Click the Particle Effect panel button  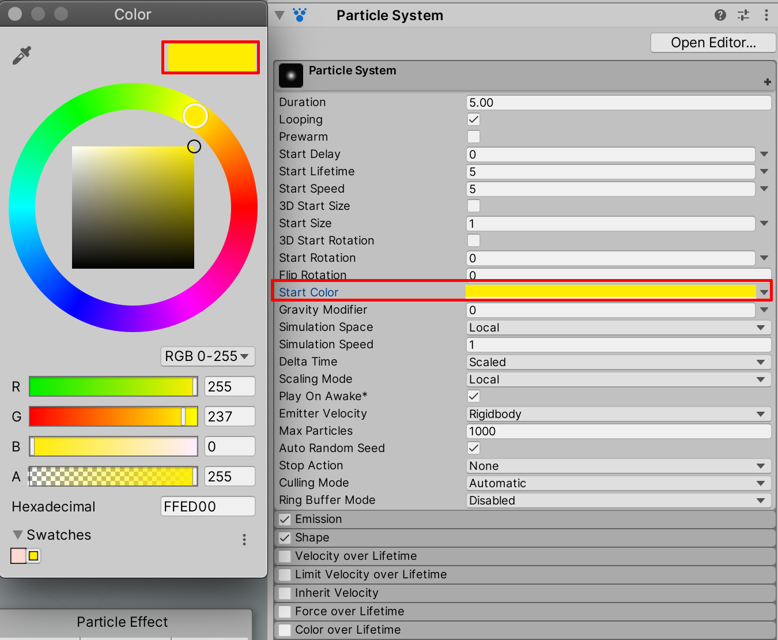tap(122, 622)
